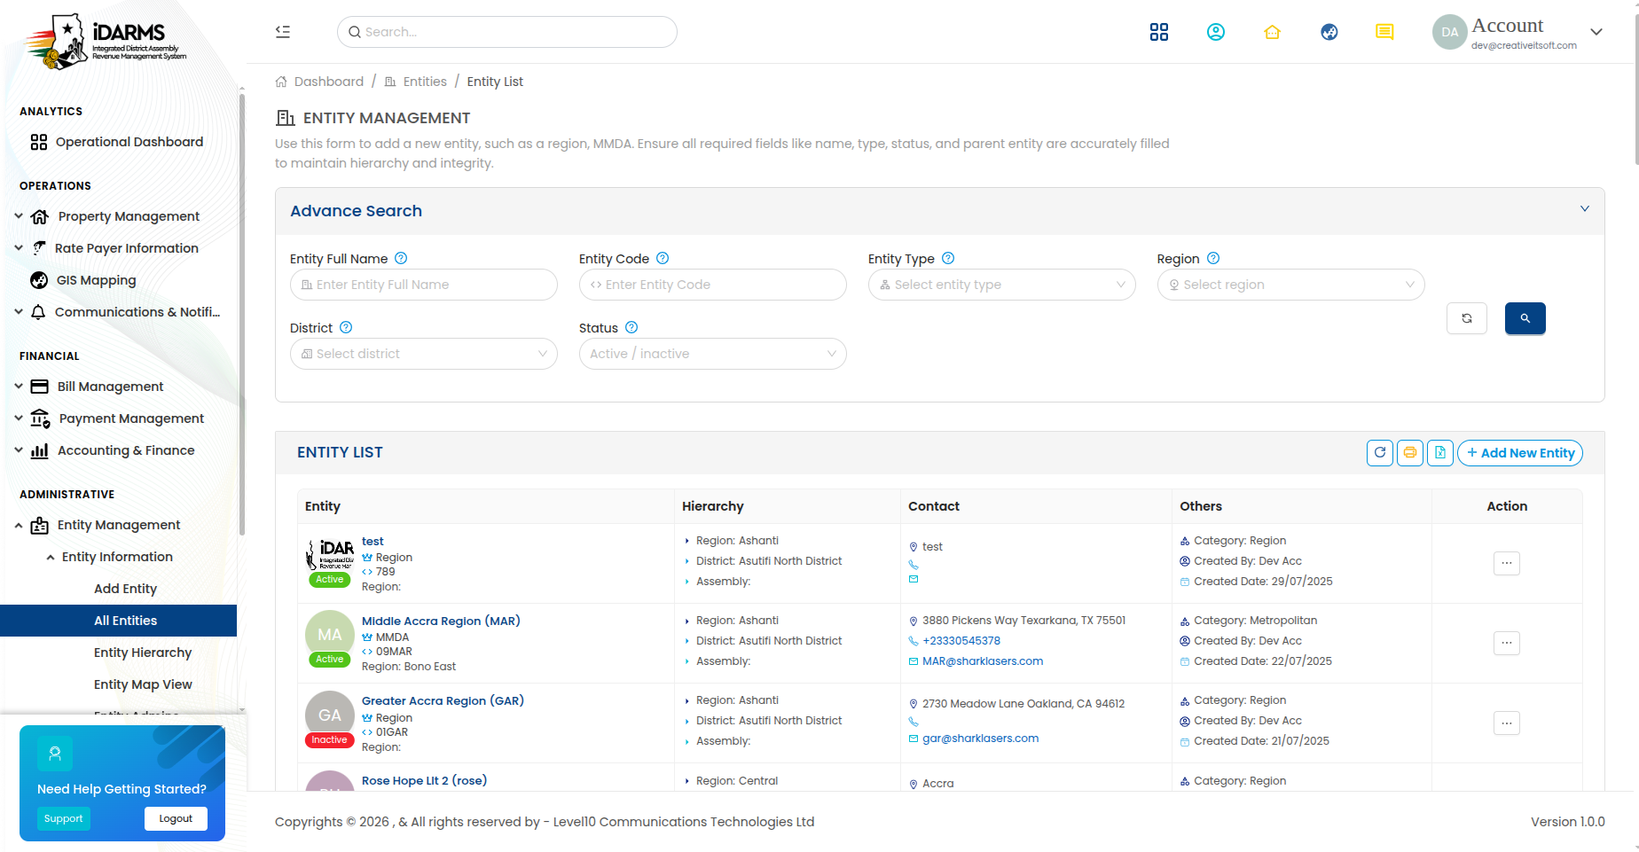This screenshot has height=852, width=1639.
Task: Expand the Account dropdown arrow
Action: (1596, 32)
